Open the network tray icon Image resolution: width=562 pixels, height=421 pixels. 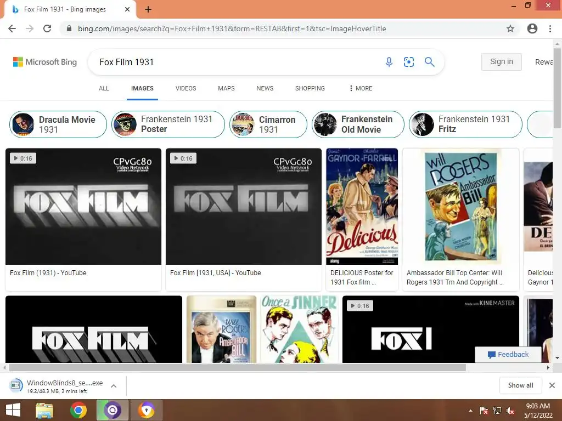click(x=497, y=411)
